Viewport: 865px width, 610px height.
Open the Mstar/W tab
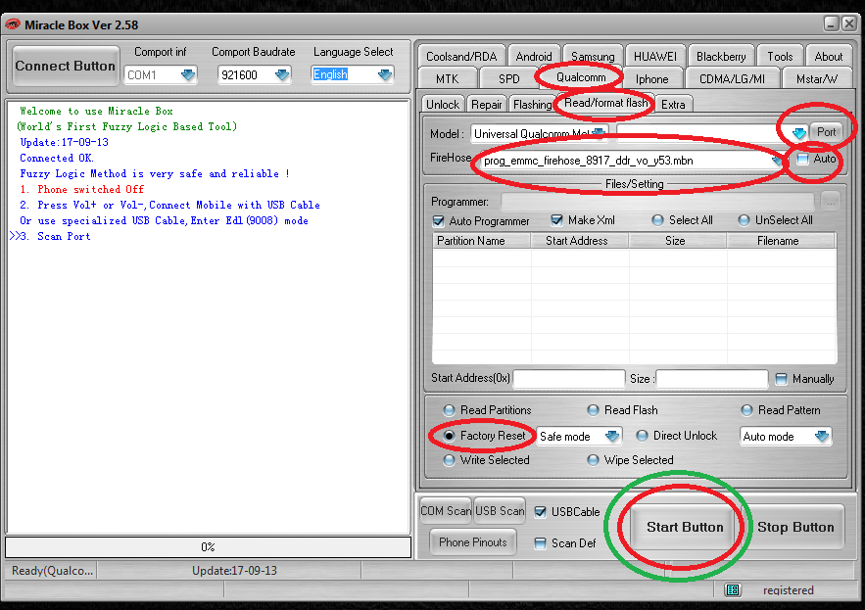pos(816,79)
